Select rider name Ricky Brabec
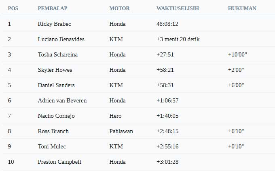 tap(54, 24)
